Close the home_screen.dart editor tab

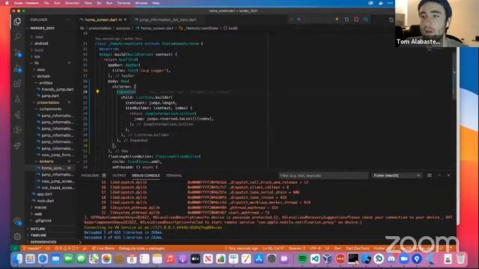pyautogui.click(x=125, y=19)
